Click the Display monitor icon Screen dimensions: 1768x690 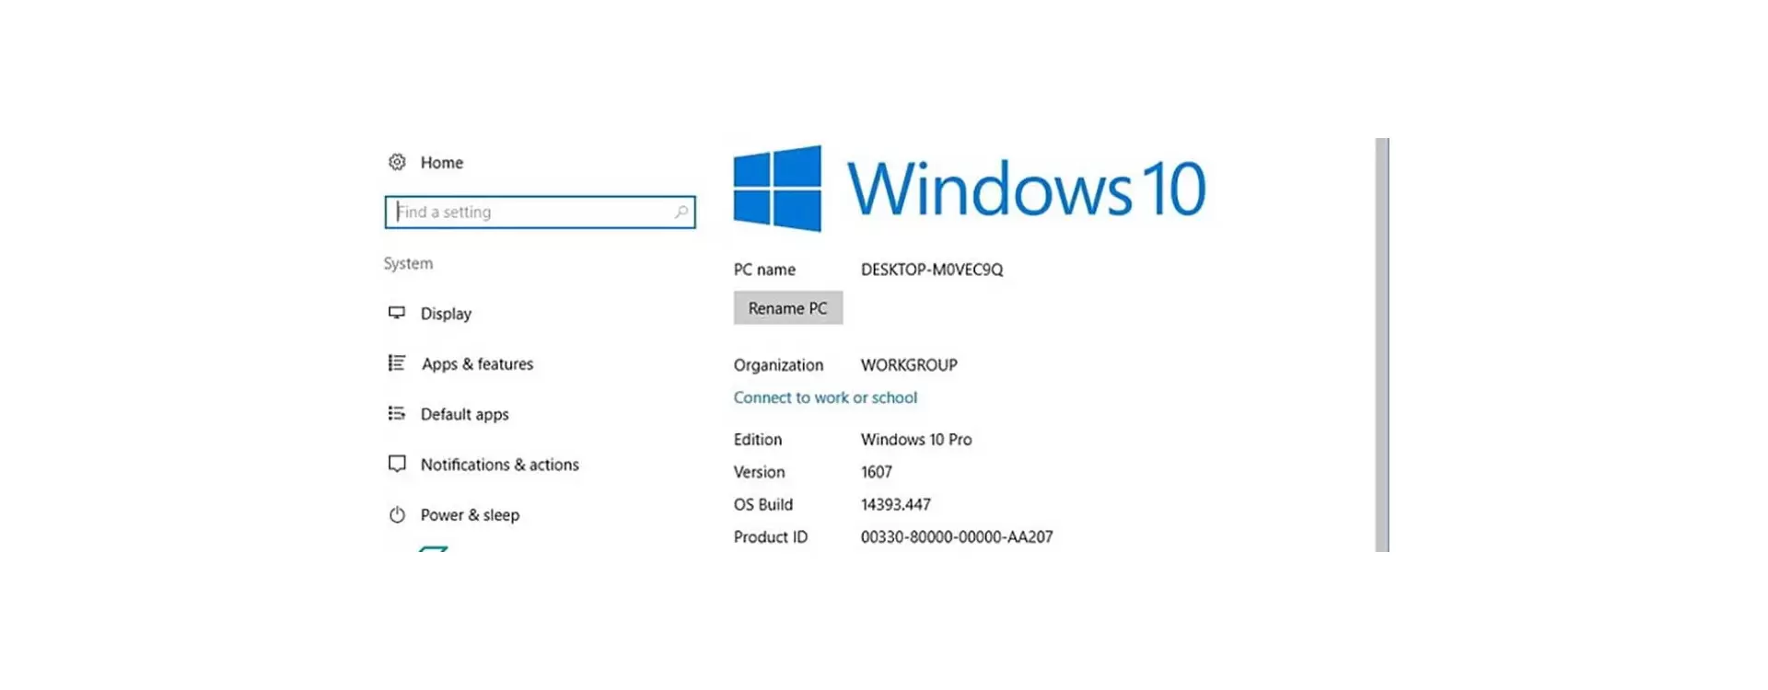click(397, 313)
